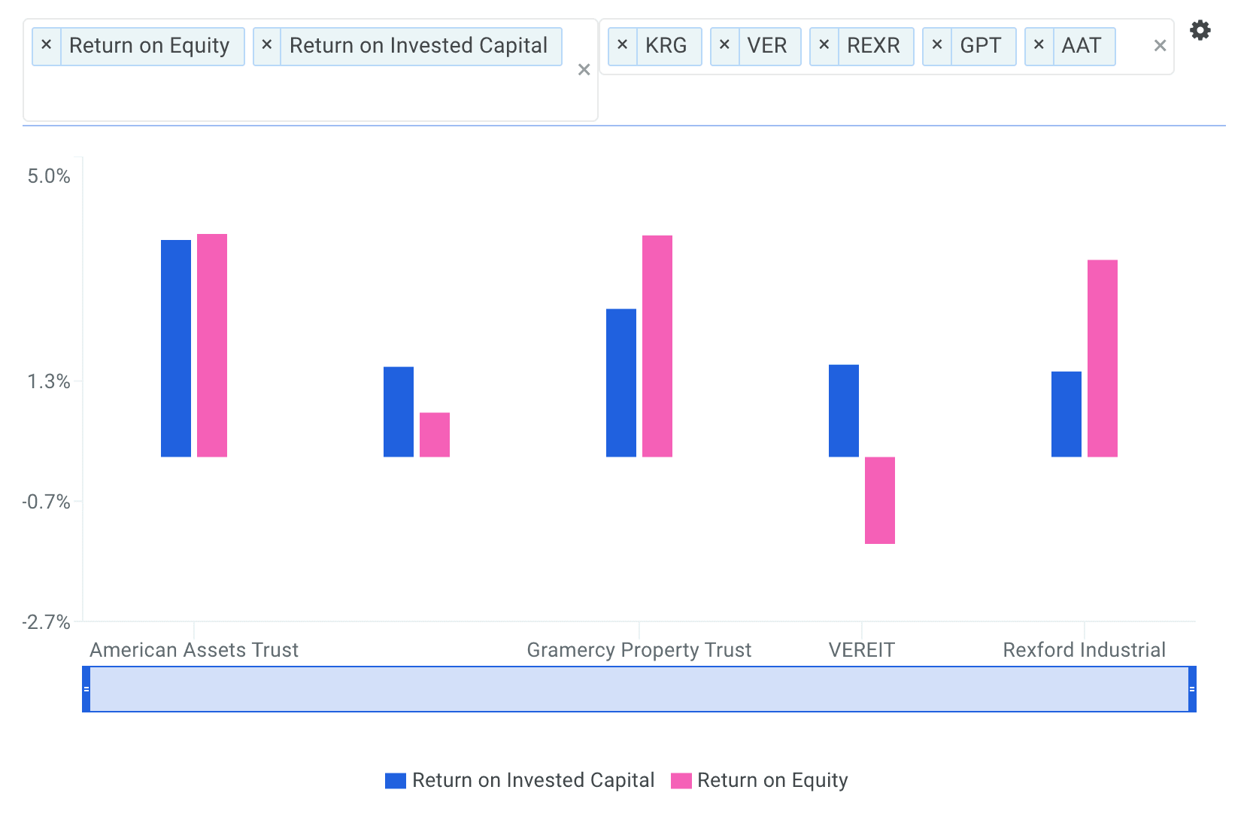
Task: Click the Gramercy Property Trust axis label
Action: pyautogui.click(x=639, y=650)
